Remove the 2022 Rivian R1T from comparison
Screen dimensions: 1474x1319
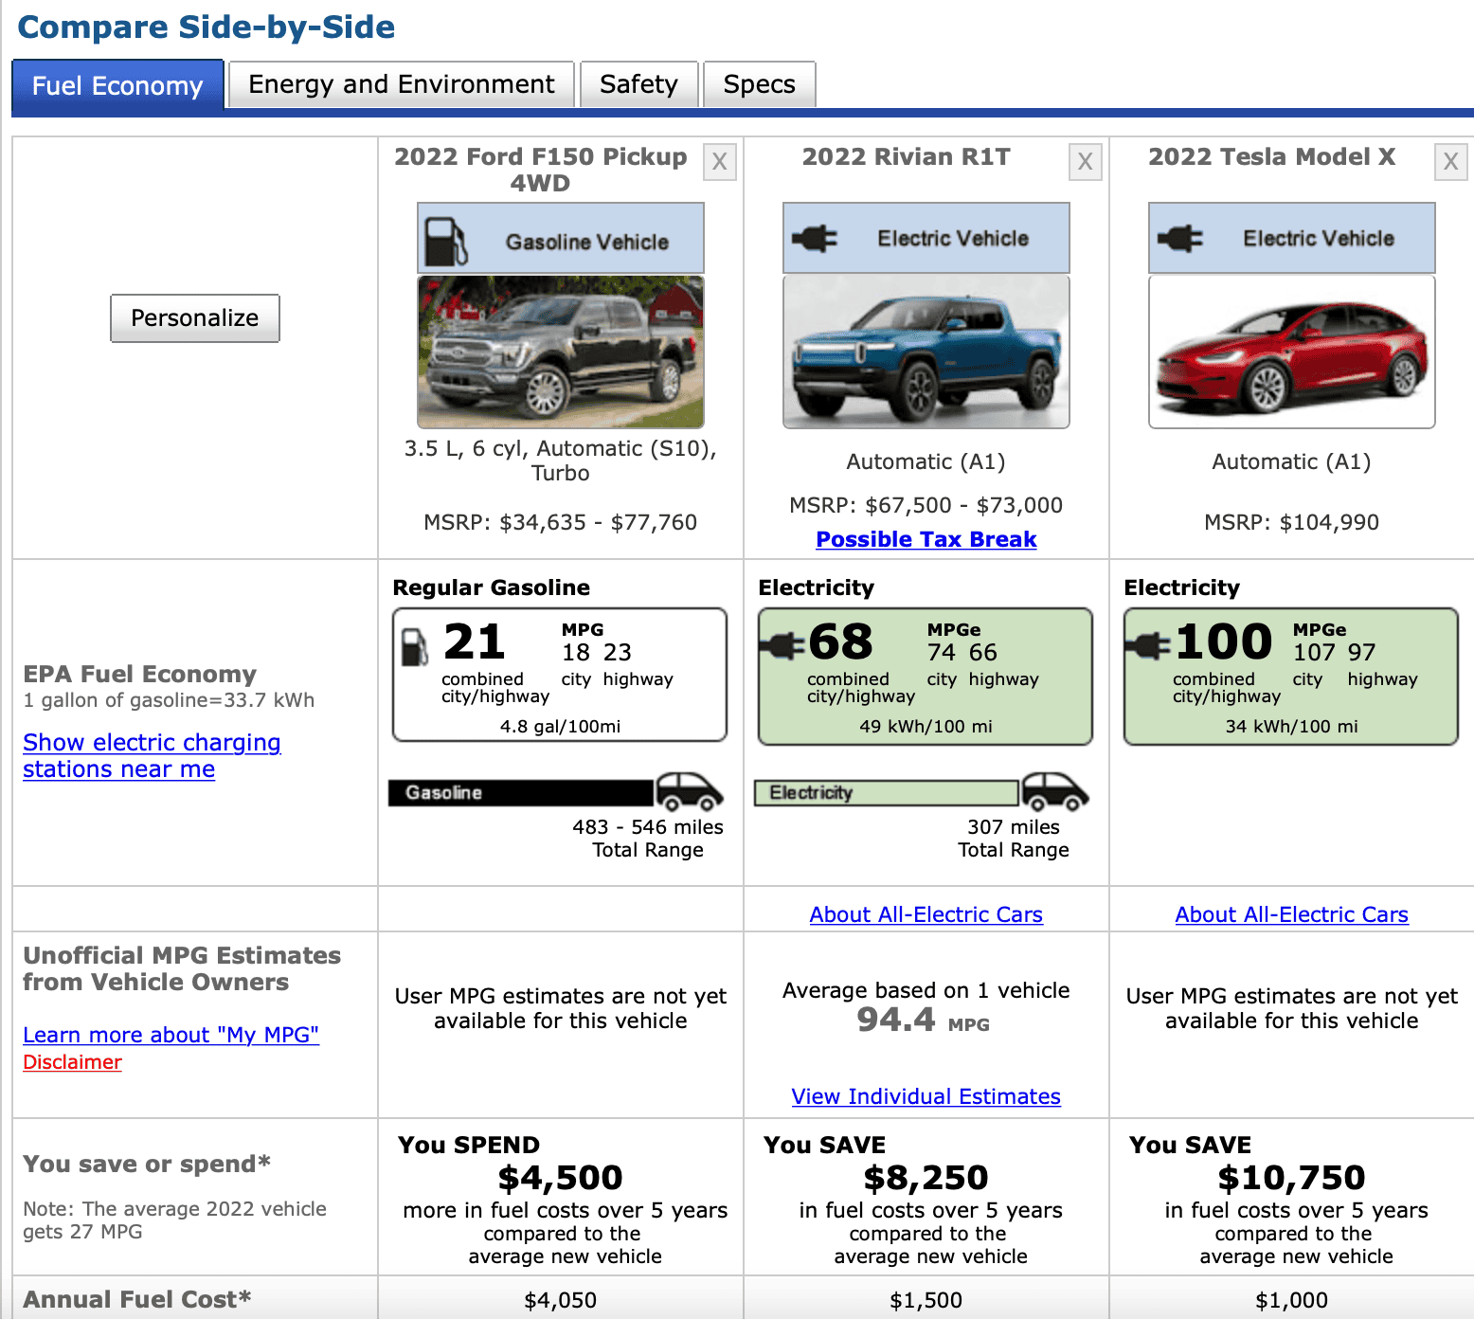[1085, 162]
